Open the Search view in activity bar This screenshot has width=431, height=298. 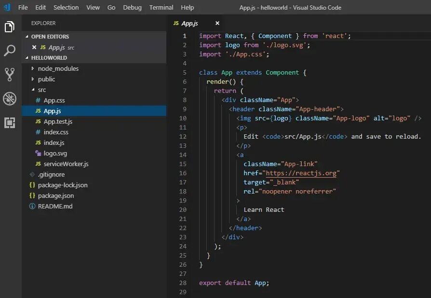(x=10, y=51)
